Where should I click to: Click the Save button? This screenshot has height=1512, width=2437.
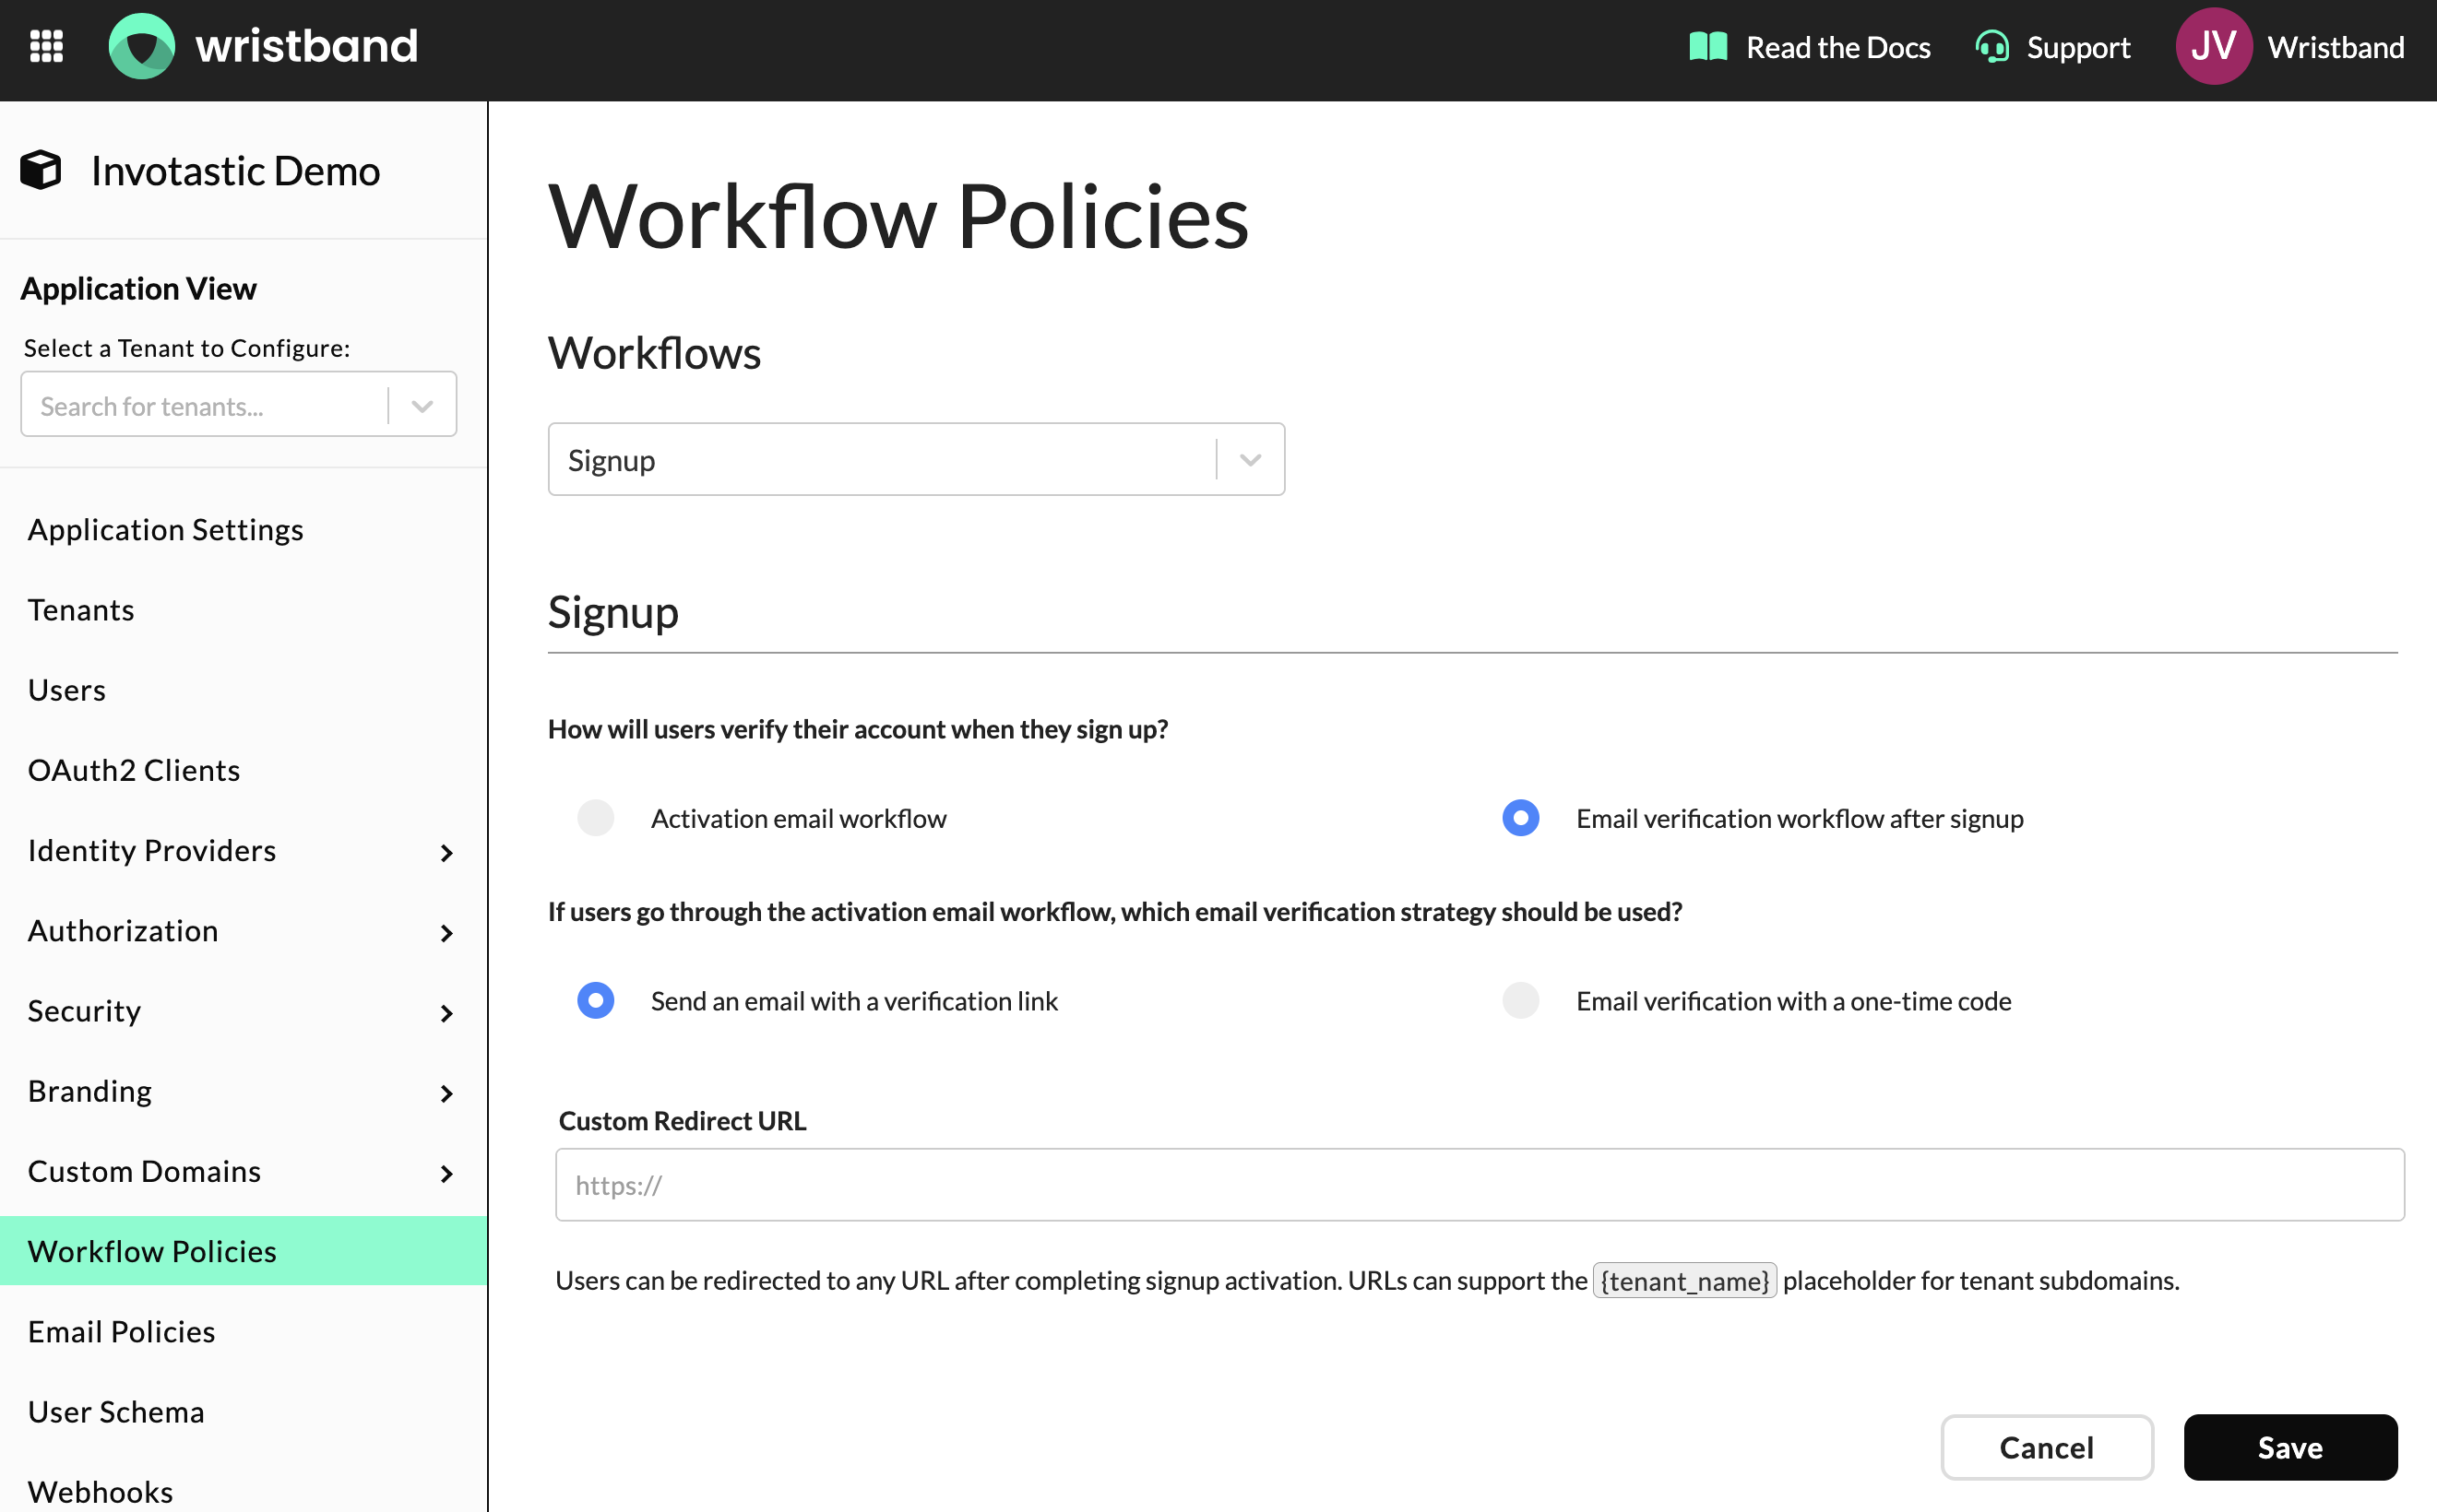pyautogui.click(x=2288, y=1446)
